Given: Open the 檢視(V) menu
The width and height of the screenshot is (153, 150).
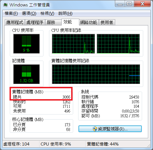Looking at the screenshot, I should coord(47,13).
